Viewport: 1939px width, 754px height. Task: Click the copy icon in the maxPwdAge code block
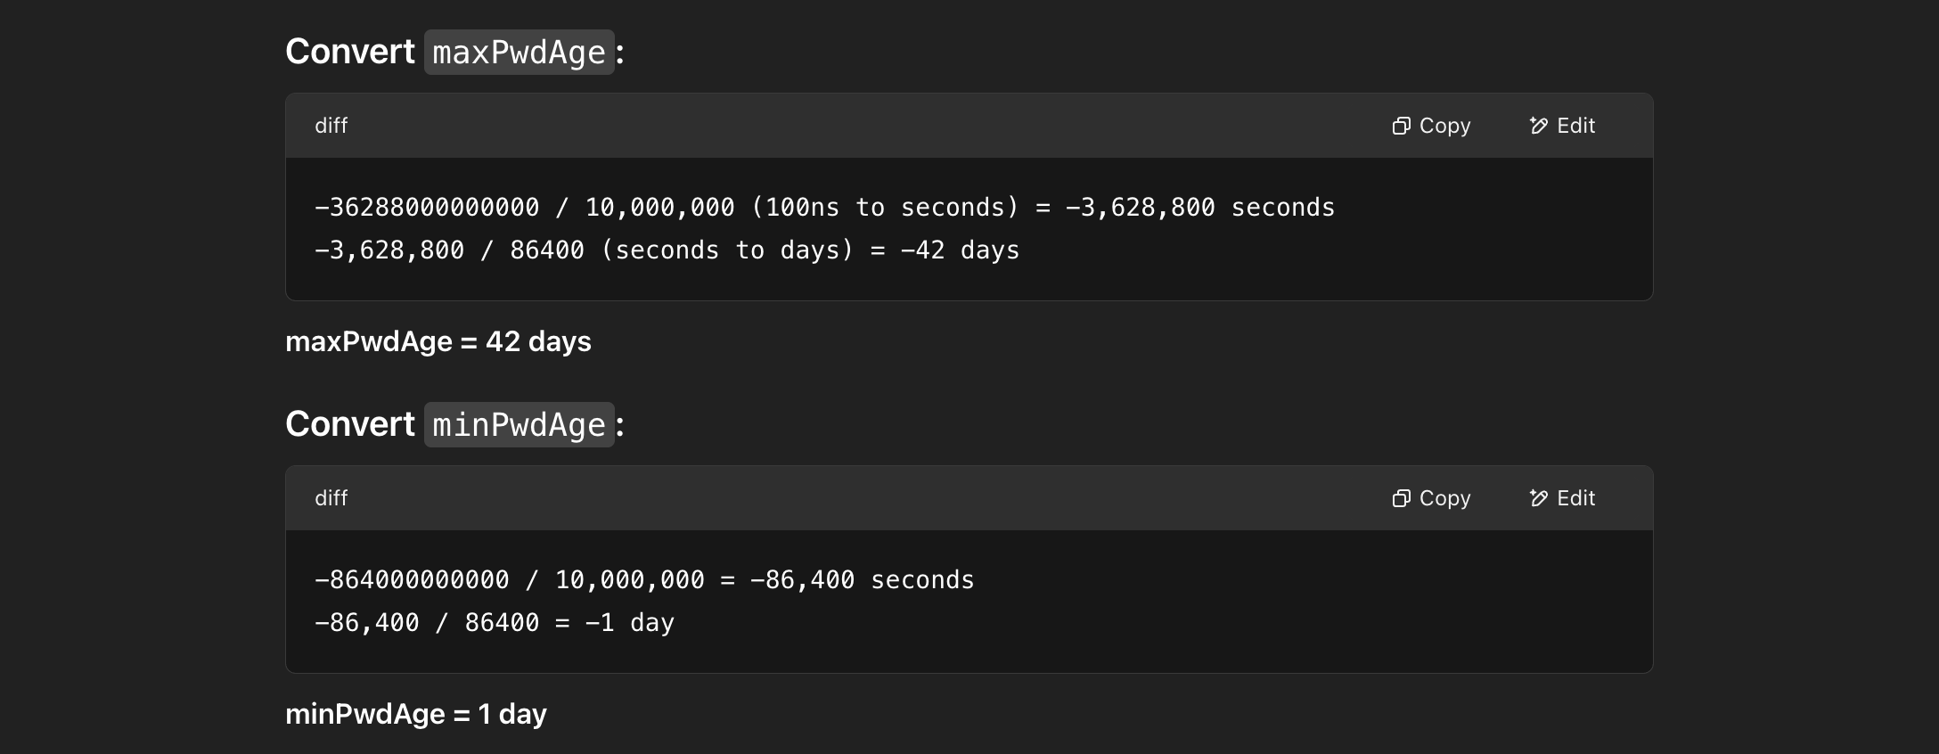(x=1401, y=126)
